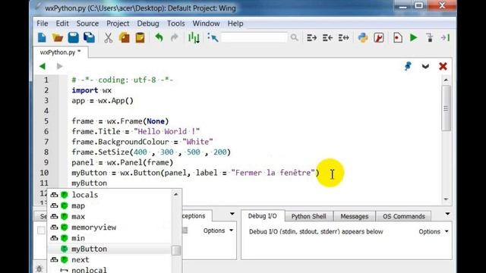Click inside the toolbar search field
The width and height of the screenshot is (486, 273).
(254, 38)
